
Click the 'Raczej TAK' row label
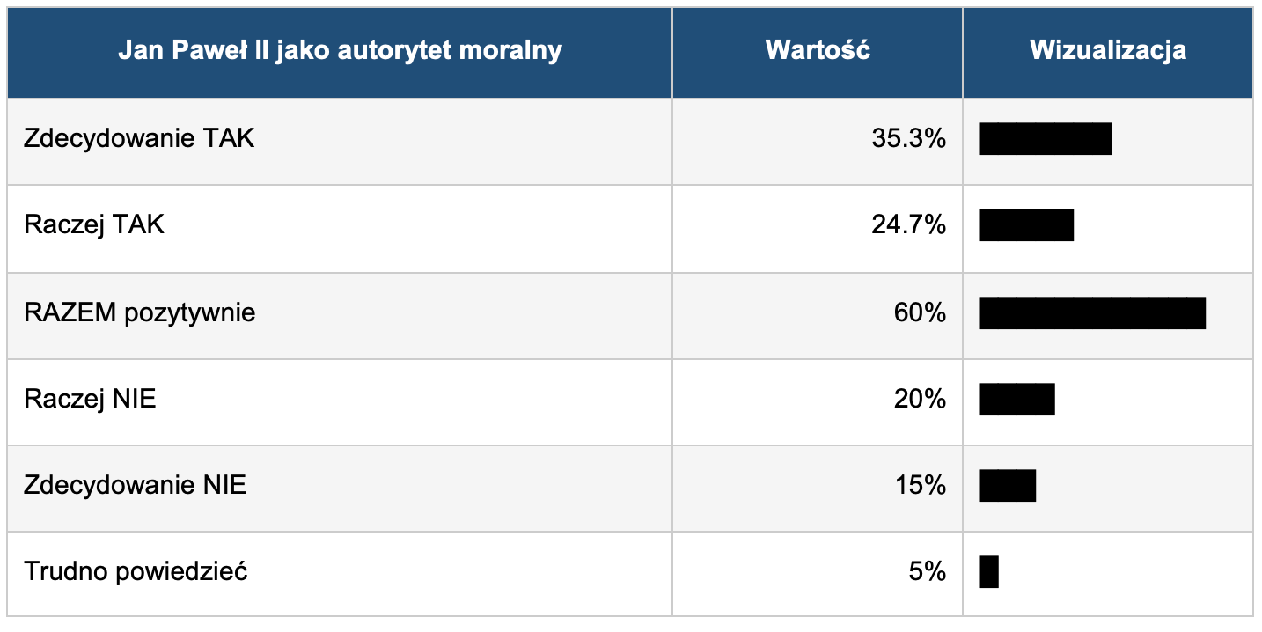click(94, 225)
